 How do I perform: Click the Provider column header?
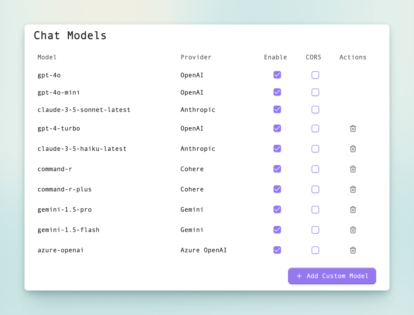click(196, 57)
